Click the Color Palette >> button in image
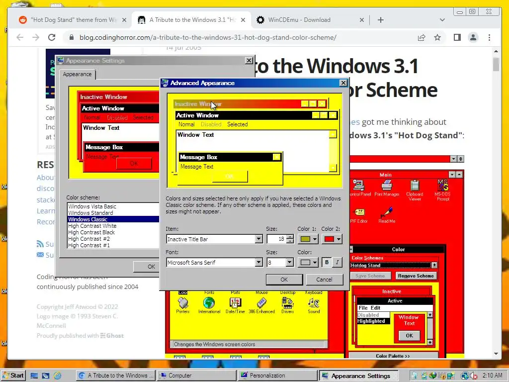 tap(393, 356)
